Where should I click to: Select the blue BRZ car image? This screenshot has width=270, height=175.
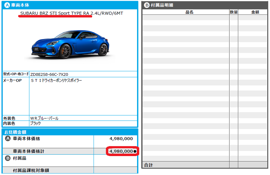[x=70, y=43]
